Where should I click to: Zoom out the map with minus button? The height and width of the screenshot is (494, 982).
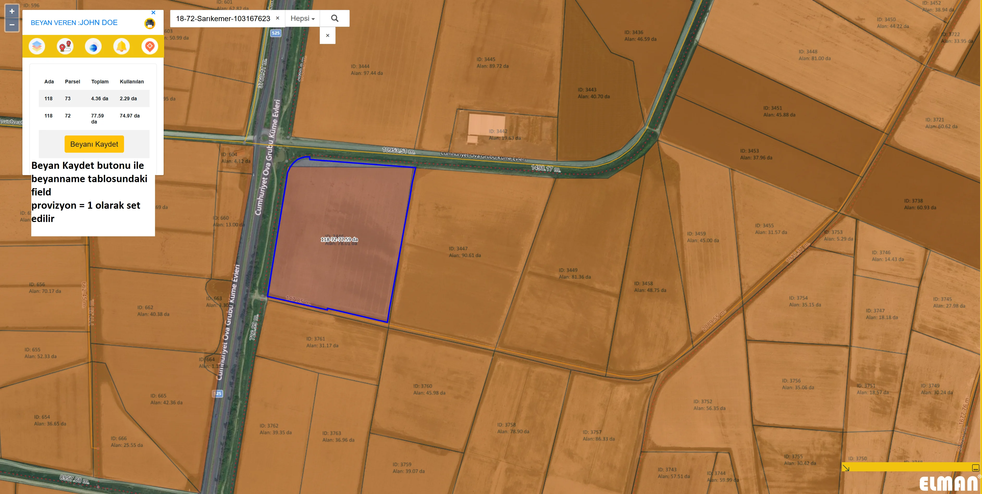pos(12,25)
